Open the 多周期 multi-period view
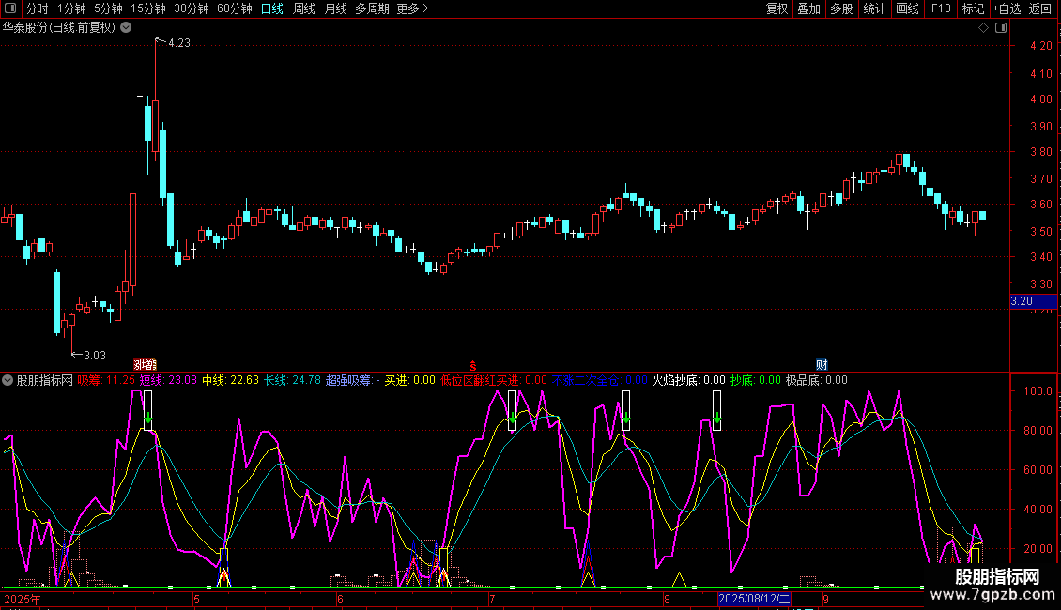The width and height of the screenshot is (1061, 610). coord(372,8)
